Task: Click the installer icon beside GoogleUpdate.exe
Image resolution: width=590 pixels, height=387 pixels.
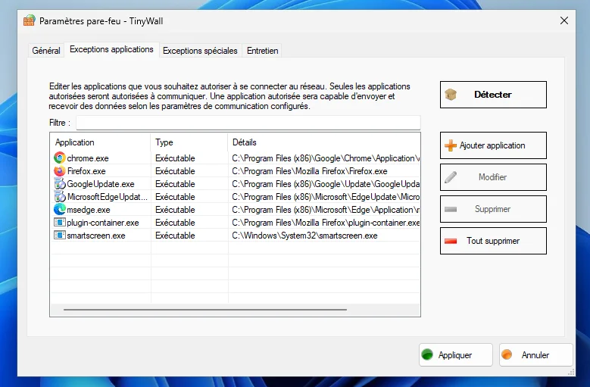Action: tap(59, 184)
